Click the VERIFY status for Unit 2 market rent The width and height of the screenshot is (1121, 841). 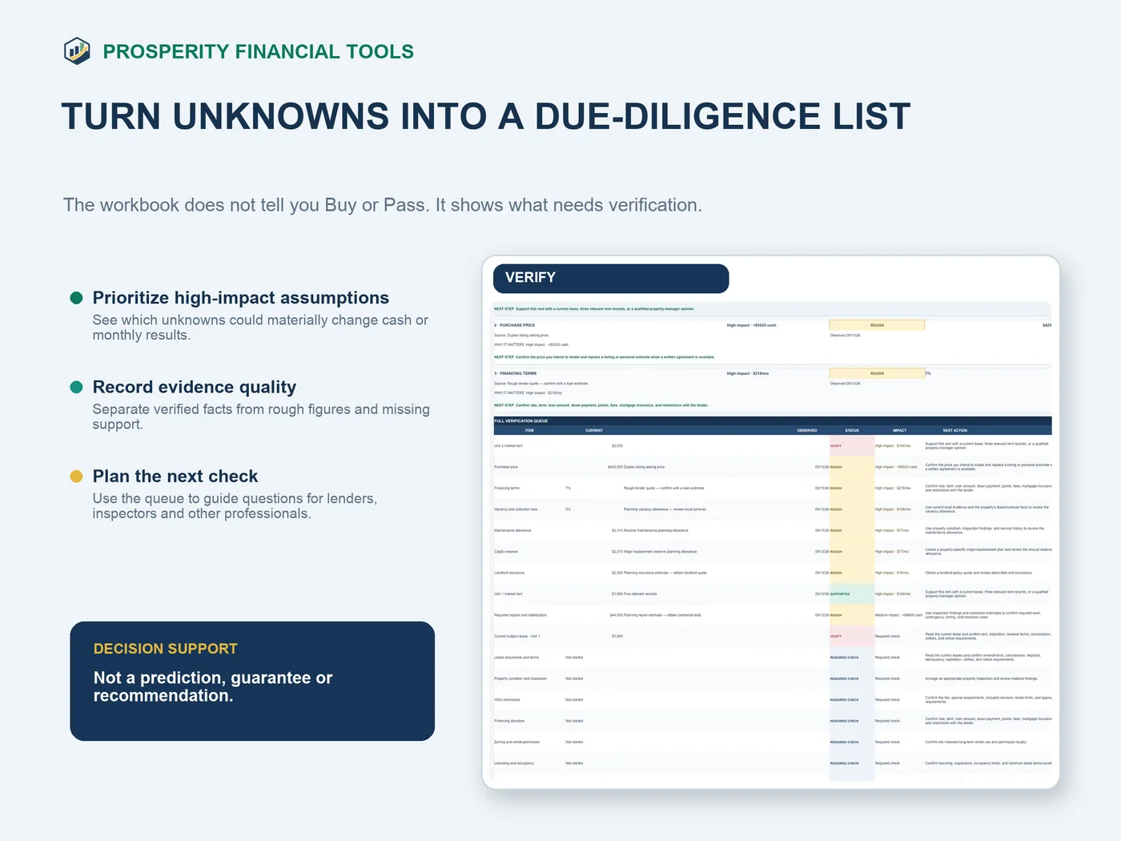tap(852, 446)
